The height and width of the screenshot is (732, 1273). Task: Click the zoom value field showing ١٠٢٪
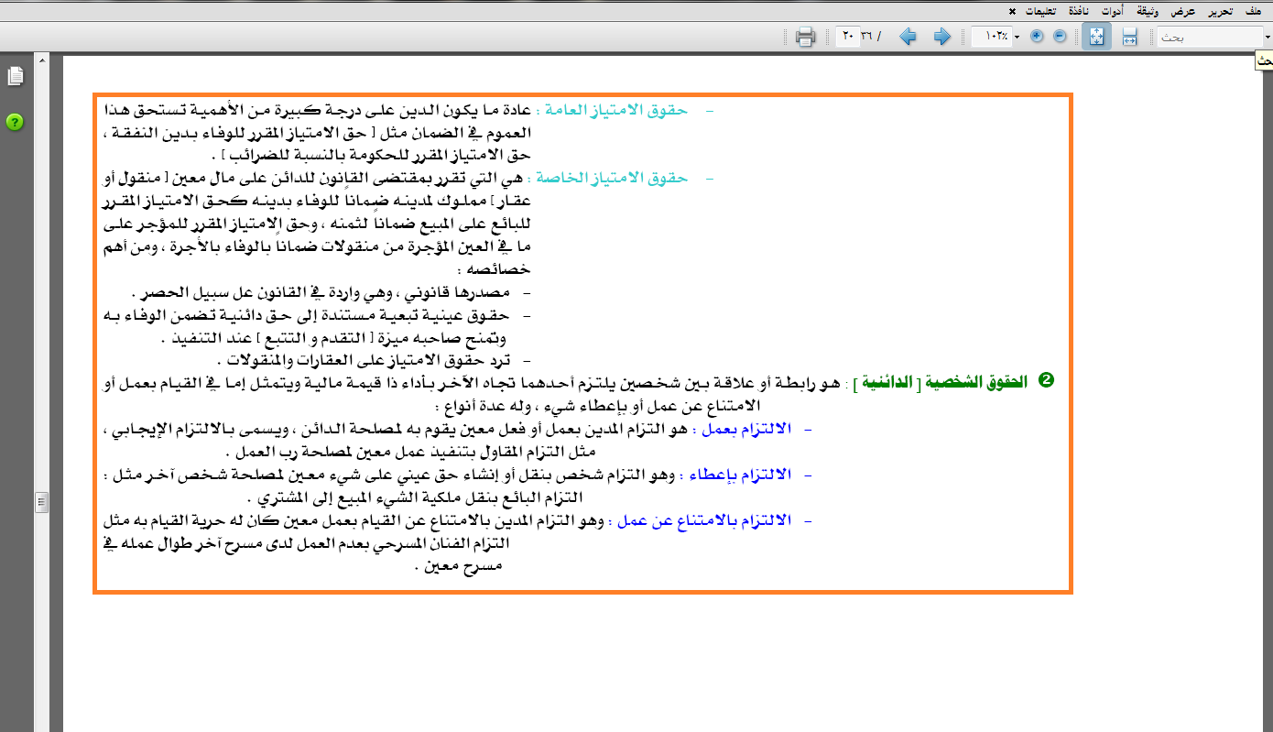(992, 37)
